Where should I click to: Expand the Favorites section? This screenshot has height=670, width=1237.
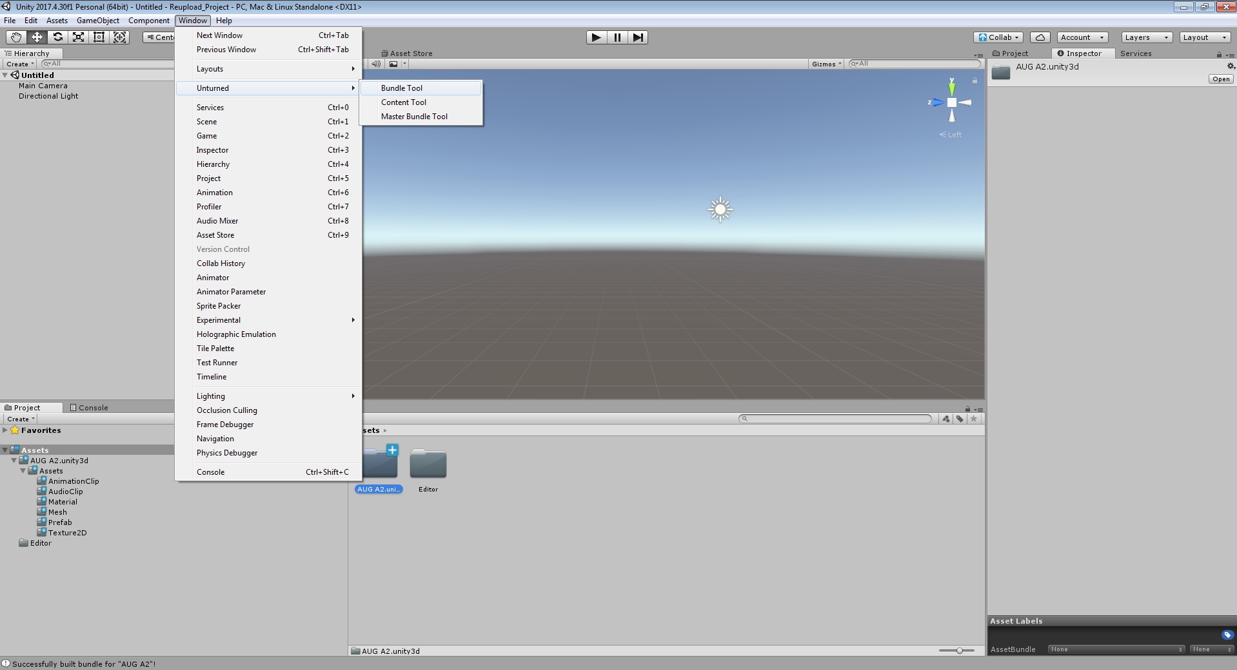5,430
